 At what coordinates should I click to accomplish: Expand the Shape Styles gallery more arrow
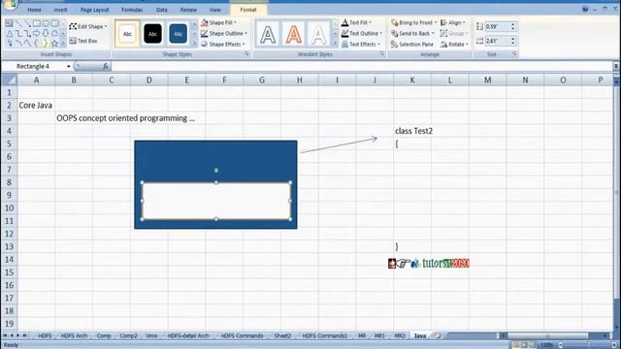pos(194,44)
